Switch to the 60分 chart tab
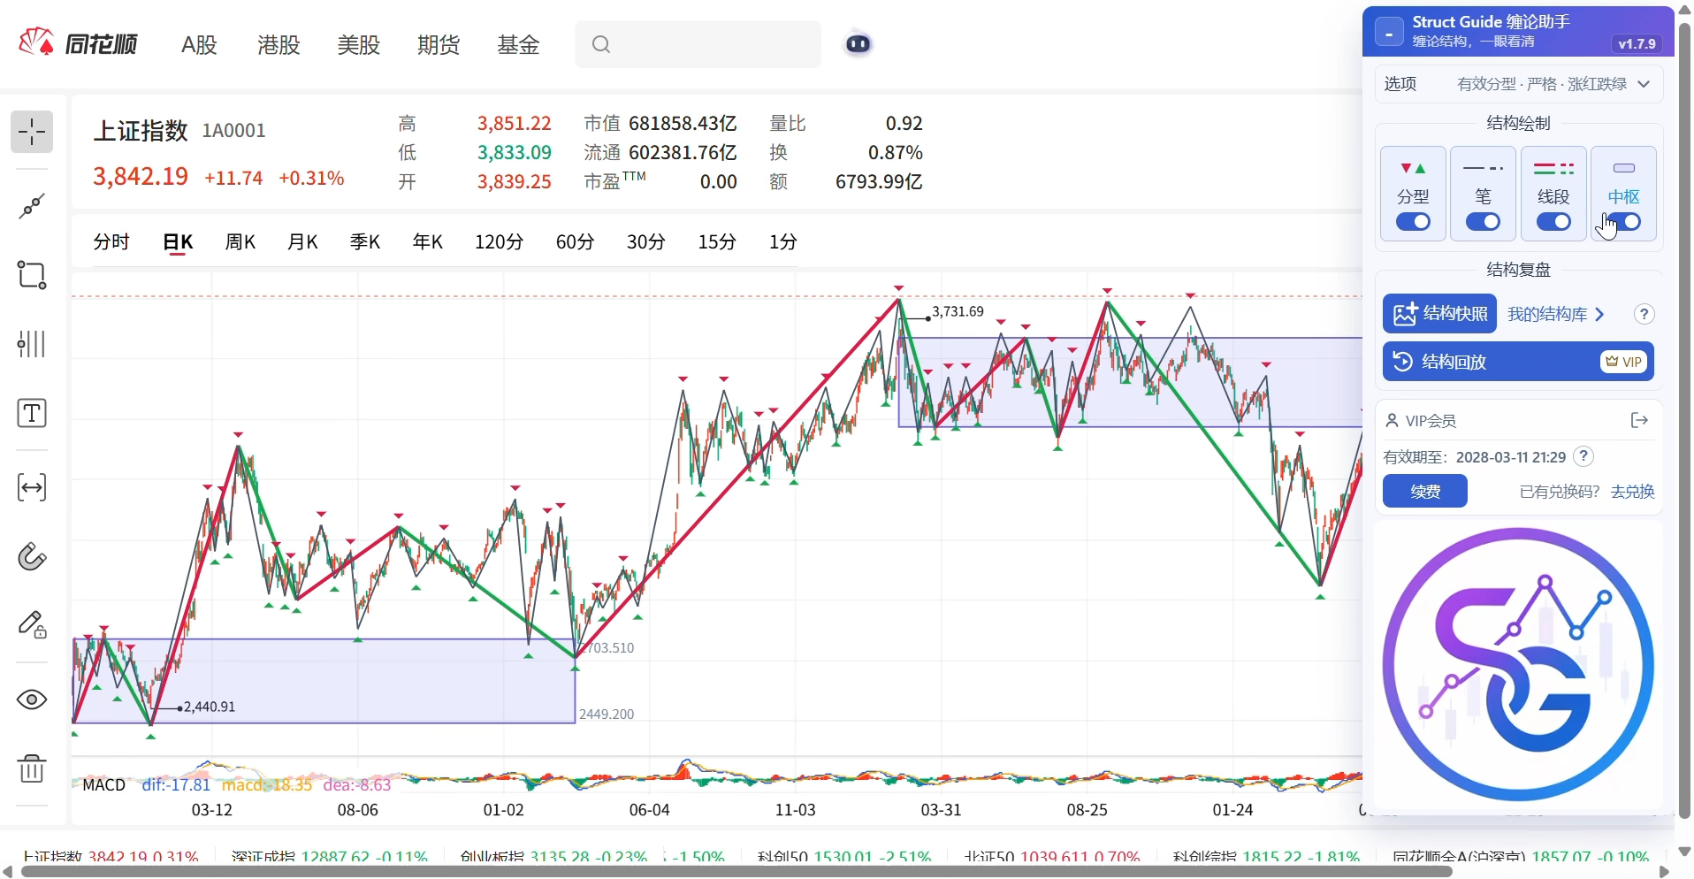The height and width of the screenshot is (879, 1694). 575,241
